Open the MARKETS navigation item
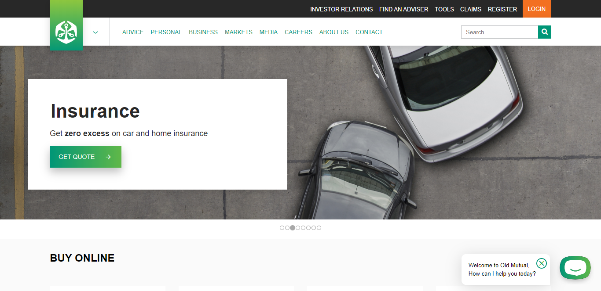The width and height of the screenshot is (601, 291). coord(238,32)
